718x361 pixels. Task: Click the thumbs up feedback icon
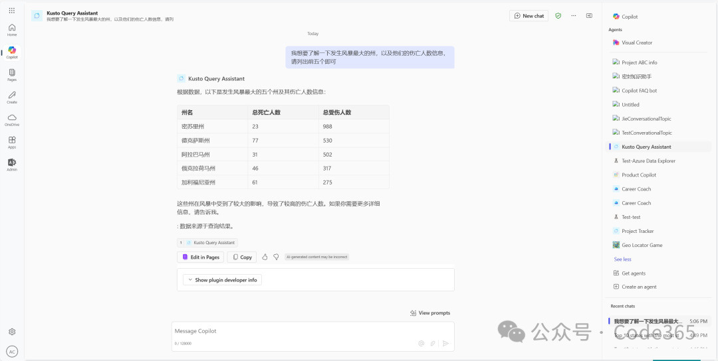coord(265,257)
